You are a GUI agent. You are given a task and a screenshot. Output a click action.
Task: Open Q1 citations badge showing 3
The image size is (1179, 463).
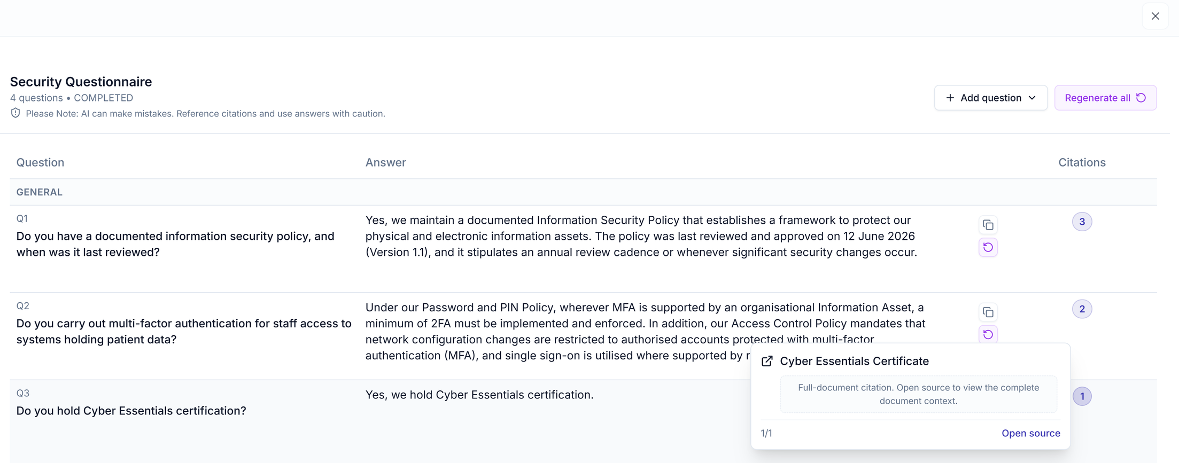click(1082, 222)
